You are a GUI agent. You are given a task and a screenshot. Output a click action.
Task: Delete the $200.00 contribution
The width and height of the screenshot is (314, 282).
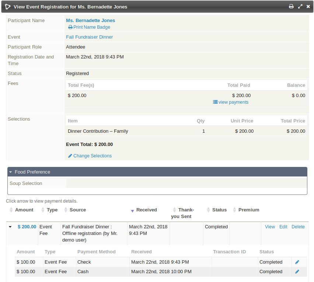[x=298, y=227]
